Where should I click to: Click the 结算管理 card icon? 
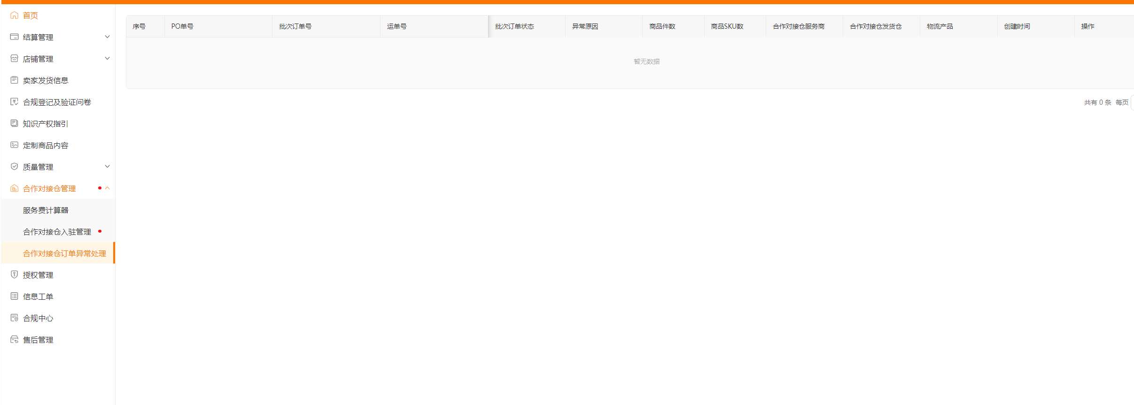(15, 37)
